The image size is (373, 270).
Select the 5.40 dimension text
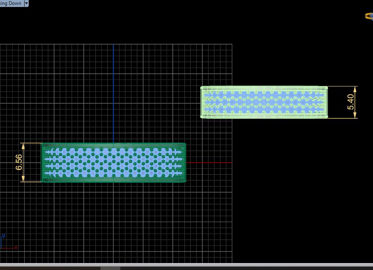(x=350, y=102)
